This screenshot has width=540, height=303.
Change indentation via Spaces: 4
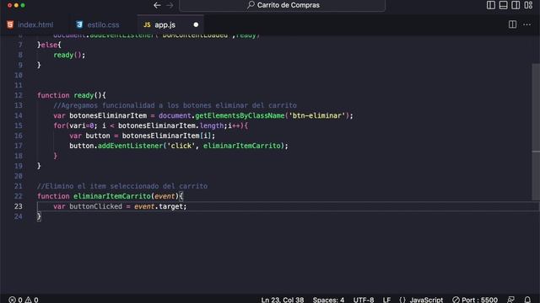pos(328,300)
